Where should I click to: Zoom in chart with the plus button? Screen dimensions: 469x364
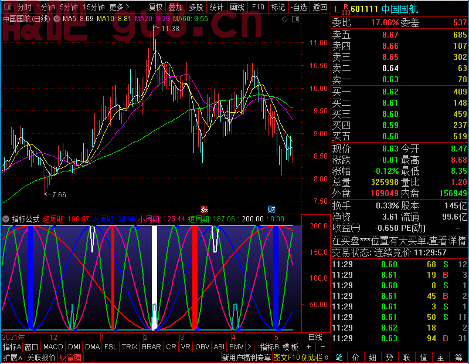tap(308, 347)
